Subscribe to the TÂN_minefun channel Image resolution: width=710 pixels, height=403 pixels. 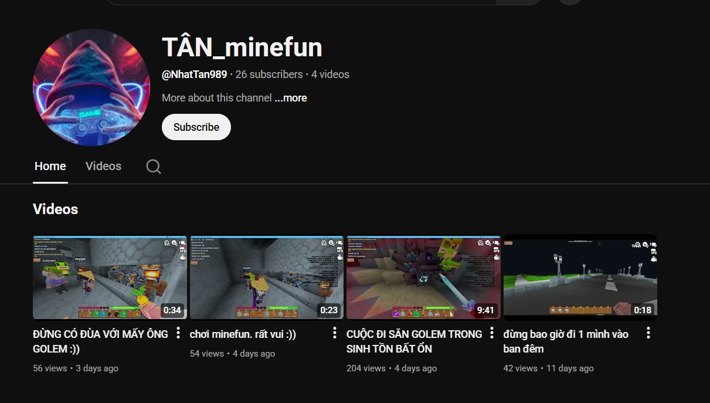click(196, 127)
